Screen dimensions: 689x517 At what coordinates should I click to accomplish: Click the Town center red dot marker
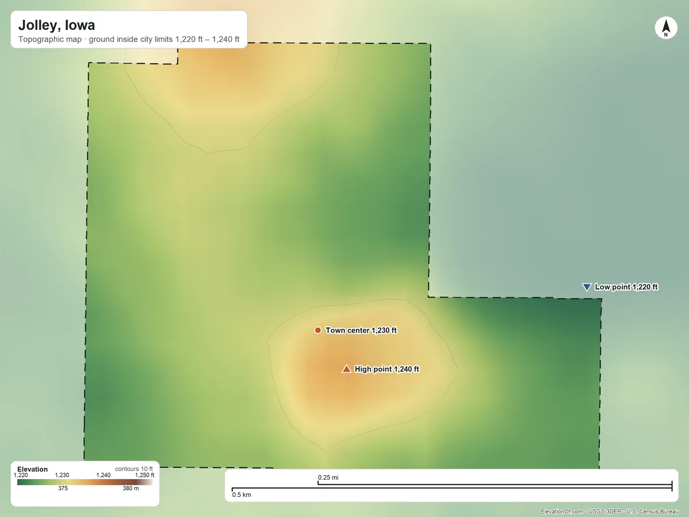(x=318, y=330)
